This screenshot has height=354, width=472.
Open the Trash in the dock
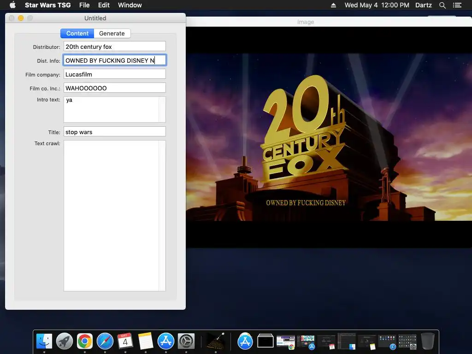click(x=427, y=341)
